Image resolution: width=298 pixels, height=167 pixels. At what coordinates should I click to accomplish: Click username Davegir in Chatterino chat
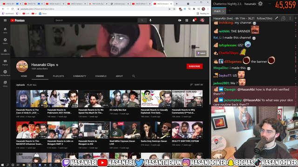coord(230,90)
